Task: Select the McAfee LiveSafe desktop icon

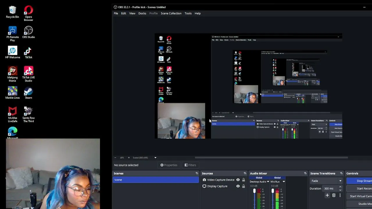Action: (x=12, y=115)
